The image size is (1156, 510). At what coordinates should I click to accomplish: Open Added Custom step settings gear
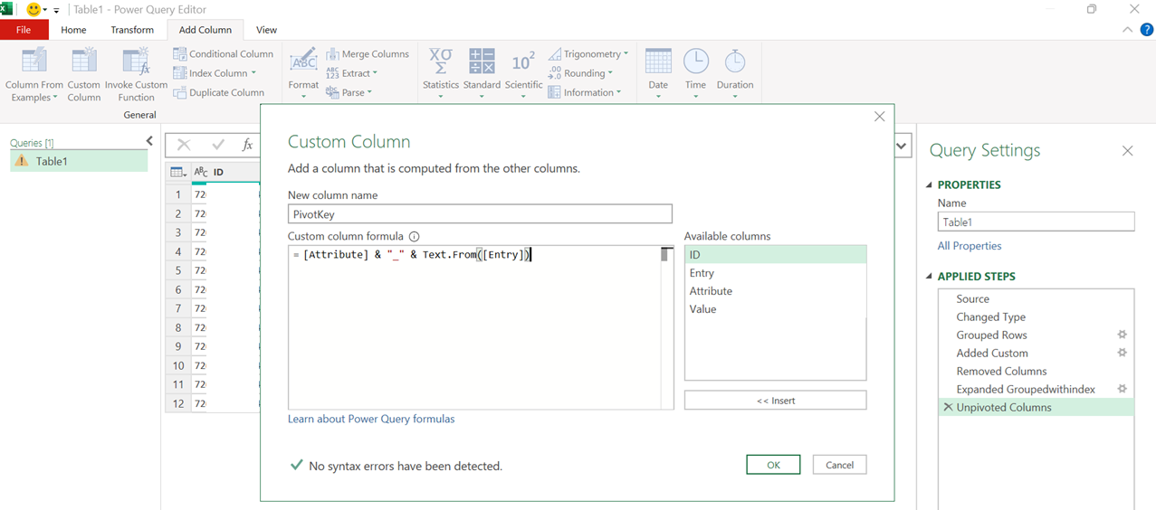1123,353
